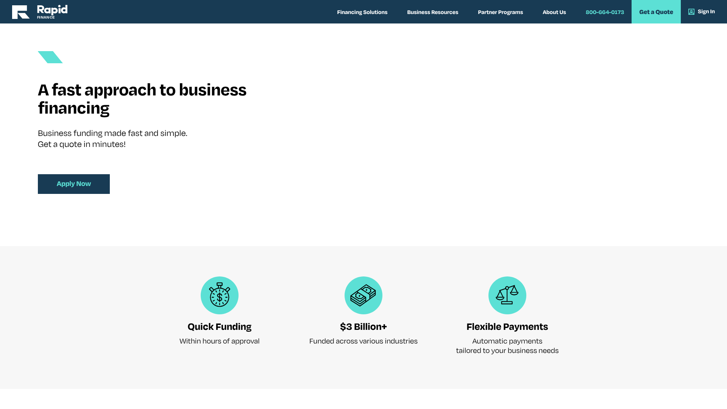Click the 'Within hours of approval' caption

click(220, 341)
